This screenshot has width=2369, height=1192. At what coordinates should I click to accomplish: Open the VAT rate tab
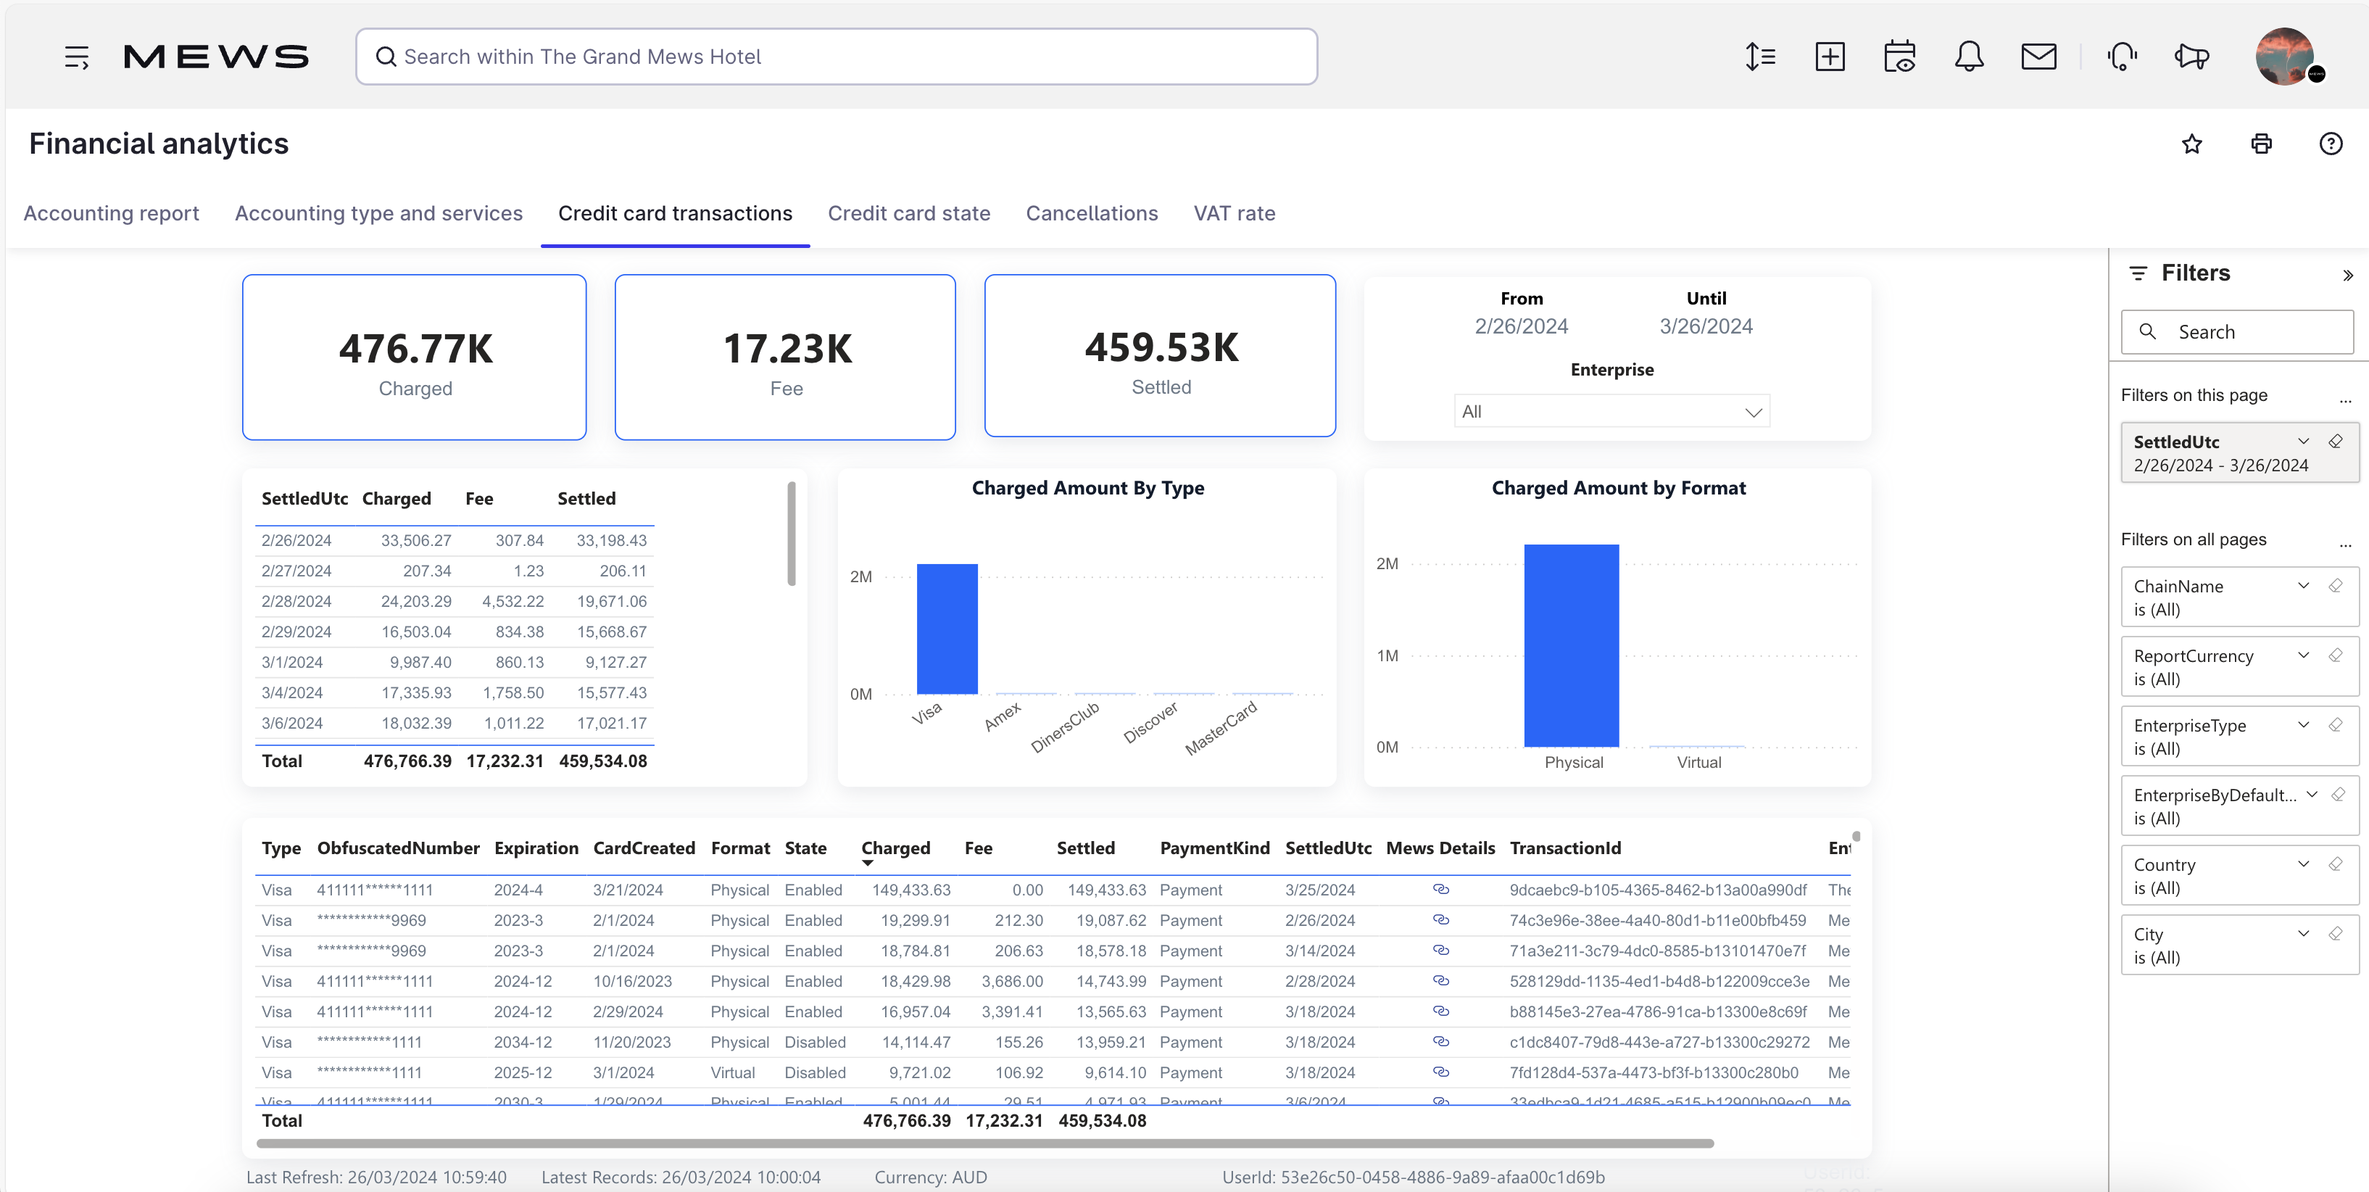coord(1235,213)
